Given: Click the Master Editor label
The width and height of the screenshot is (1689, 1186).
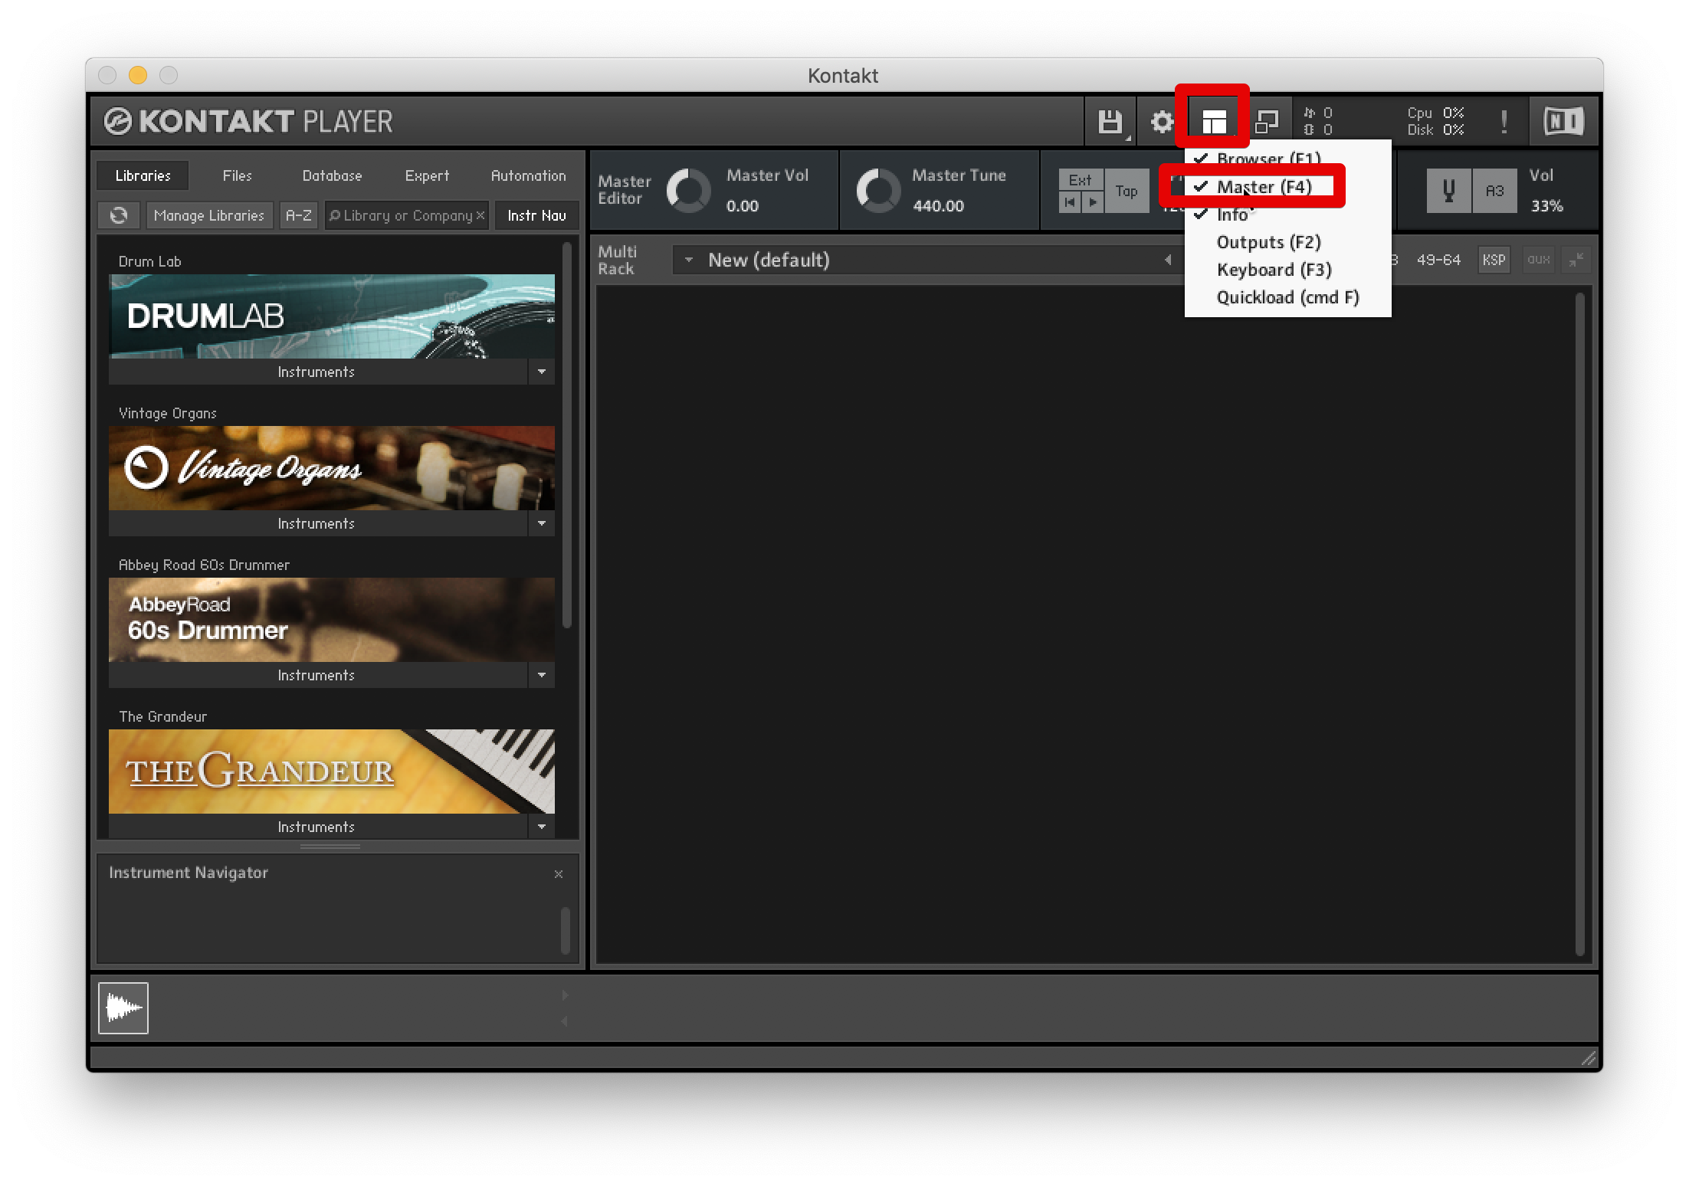Looking at the screenshot, I should [625, 190].
